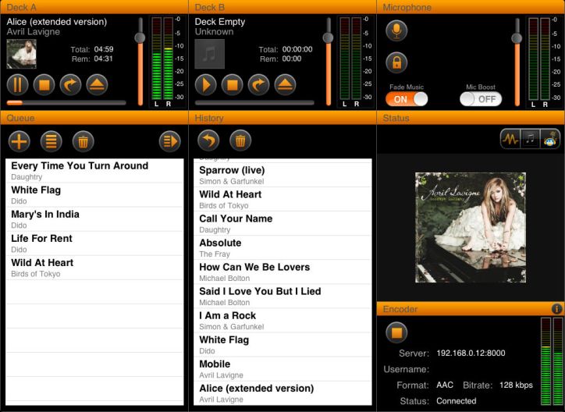Select 'I Am a Rock' in History

[281, 321]
